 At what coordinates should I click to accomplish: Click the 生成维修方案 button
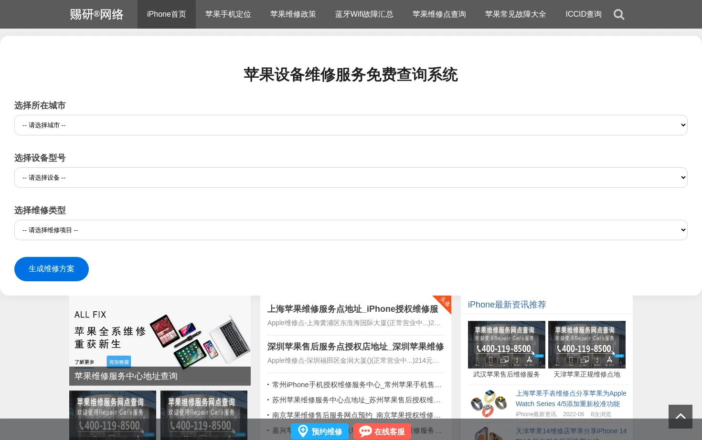tap(52, 269)
